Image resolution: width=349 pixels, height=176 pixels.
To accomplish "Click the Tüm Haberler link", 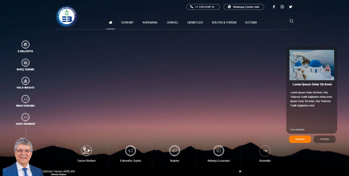I will point(297,130).
